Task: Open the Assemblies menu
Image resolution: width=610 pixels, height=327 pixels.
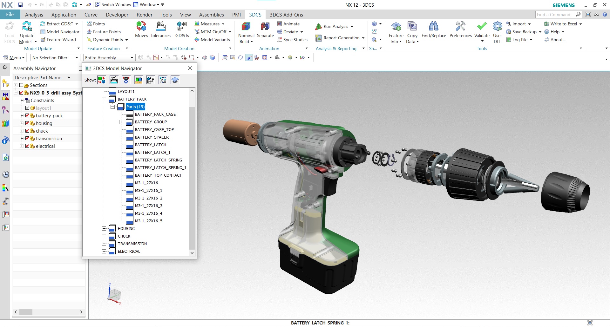Action: [211, 15]
